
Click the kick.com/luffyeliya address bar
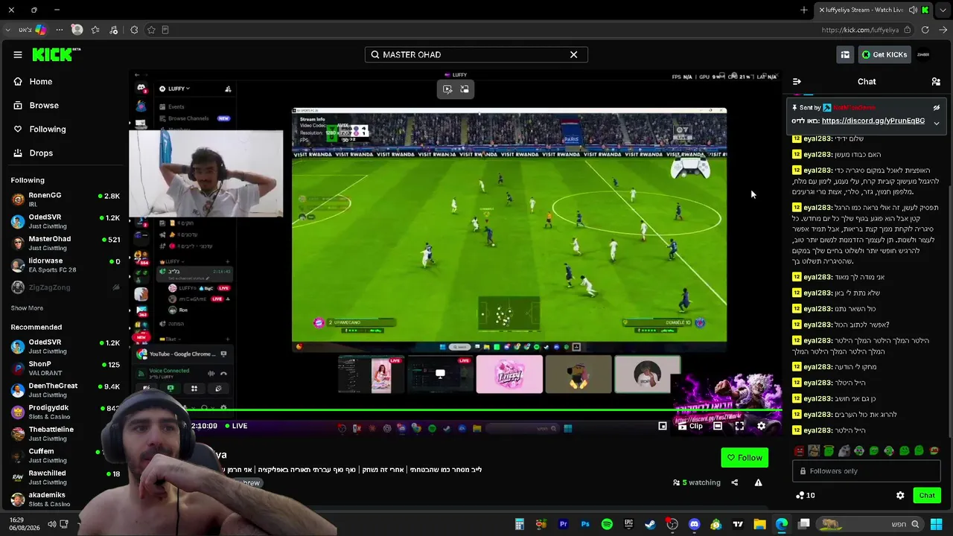pyautogui.click(x=860, y=30)
